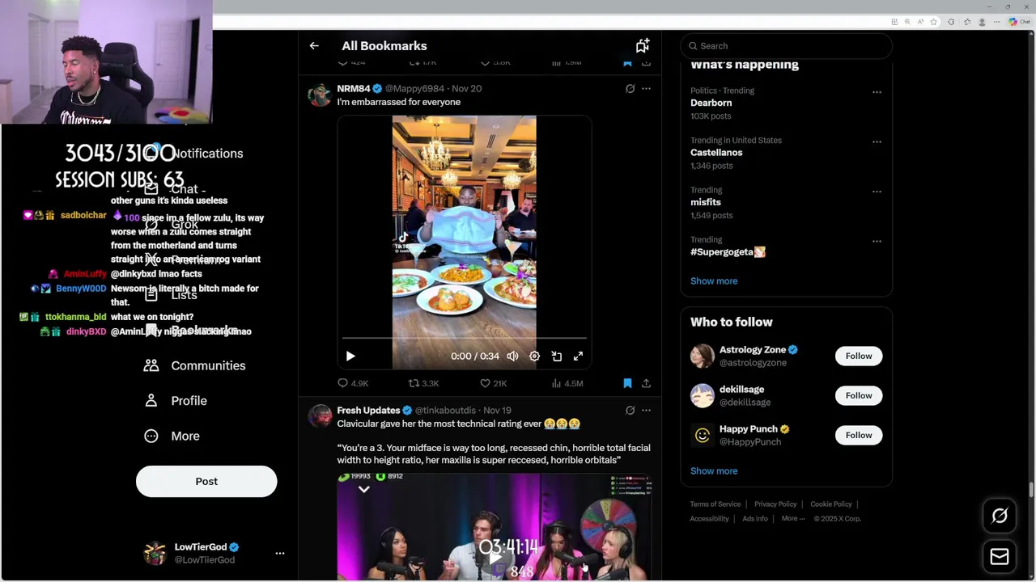Image resolution: width=1036 pixels, height=582 pixels.
Task: Open Fresh Updates avatar
Action: click(x=321, y=416)
